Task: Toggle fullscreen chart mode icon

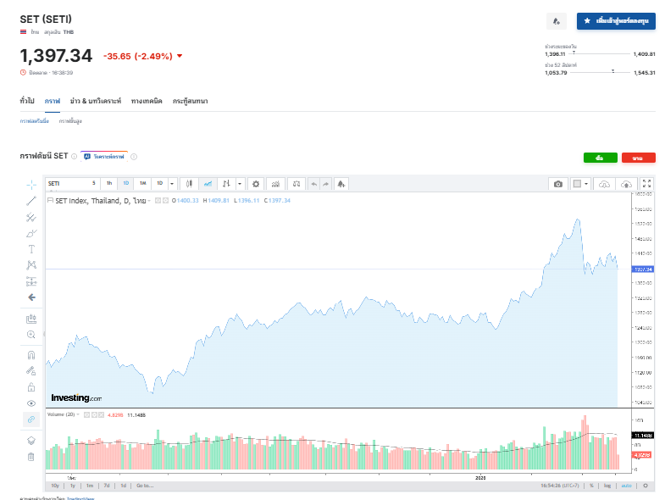Action: [646, 184]
